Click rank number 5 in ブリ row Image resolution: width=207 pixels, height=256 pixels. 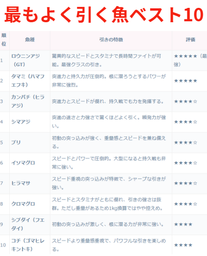[x=1, y=143]
